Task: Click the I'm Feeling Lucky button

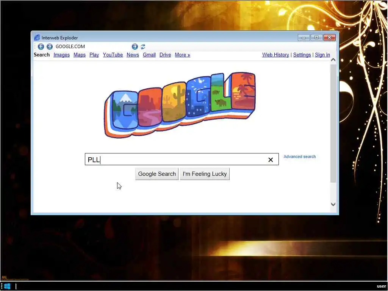Action: point(205,174)
